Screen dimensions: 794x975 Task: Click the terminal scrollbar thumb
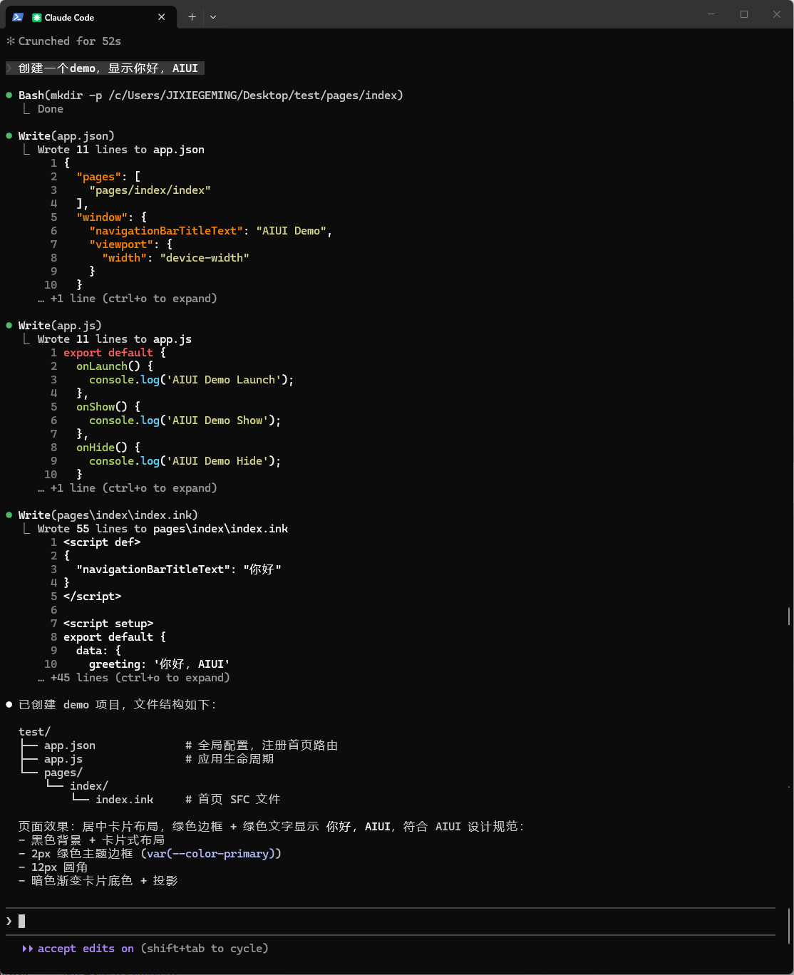pos(789,617)
